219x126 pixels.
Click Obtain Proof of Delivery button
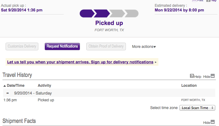click(106, 46)
